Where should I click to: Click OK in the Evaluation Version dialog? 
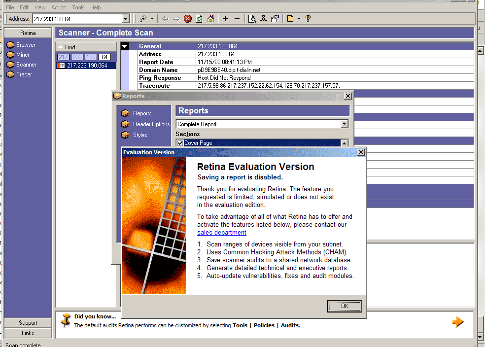345,306
